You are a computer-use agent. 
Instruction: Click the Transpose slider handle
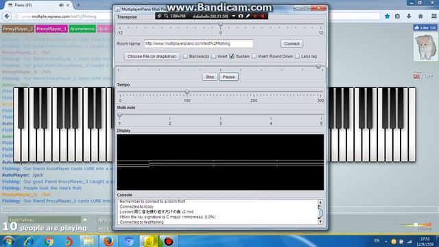point(221,25)
